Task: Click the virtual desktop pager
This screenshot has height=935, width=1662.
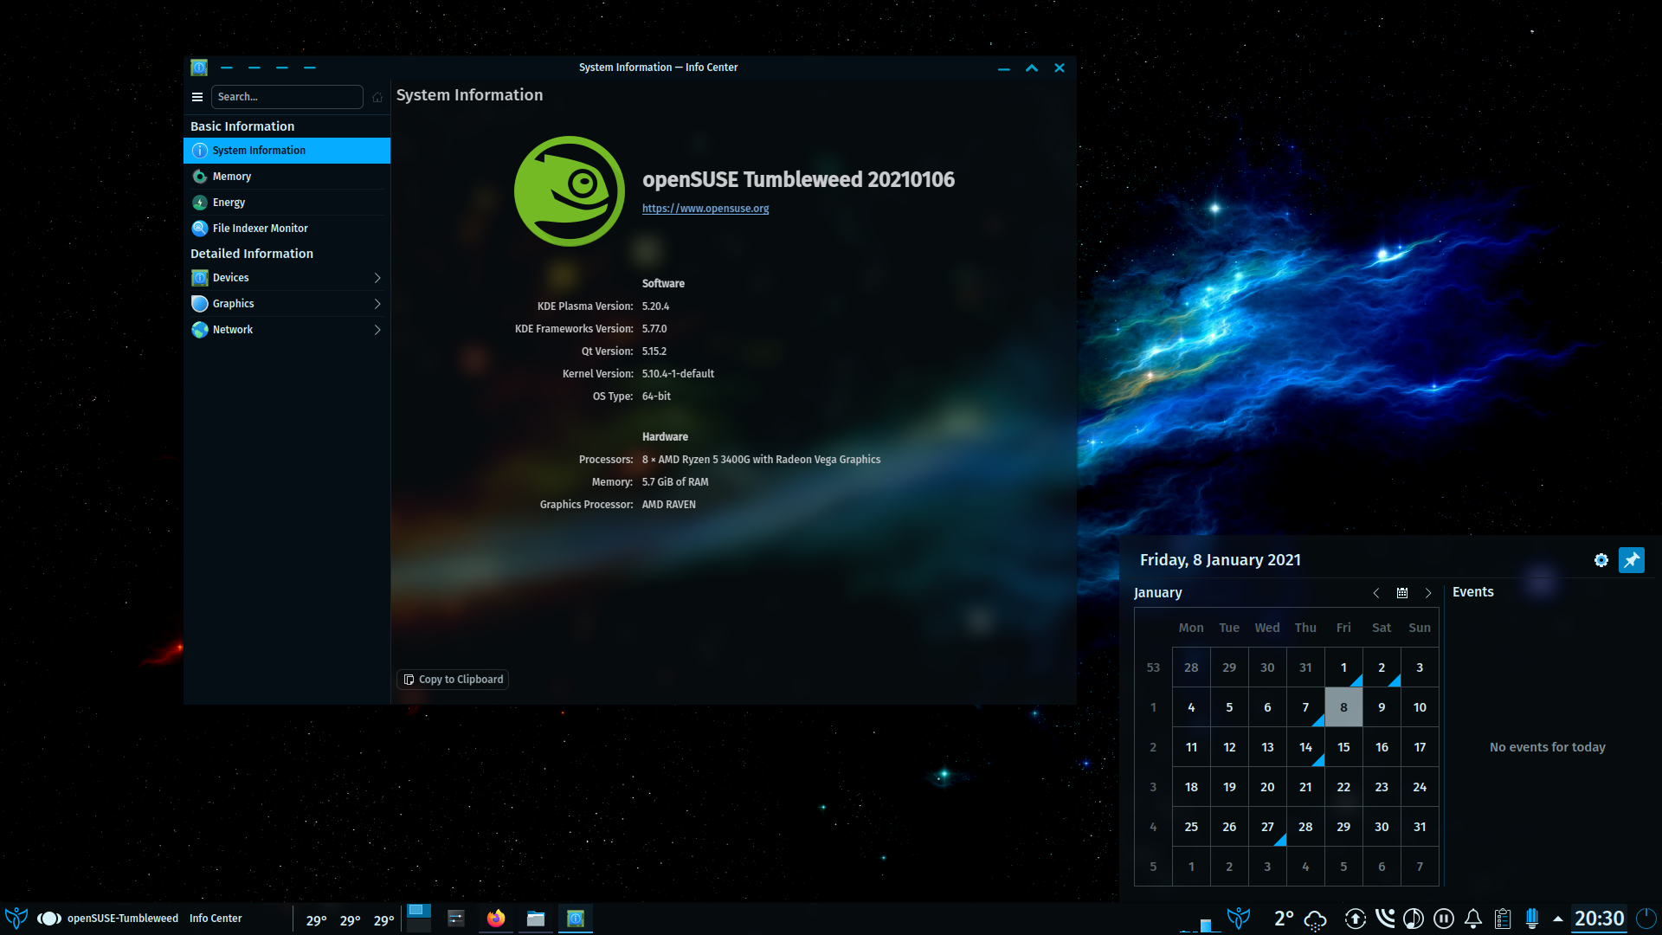Action: click(x=419, y=918)
